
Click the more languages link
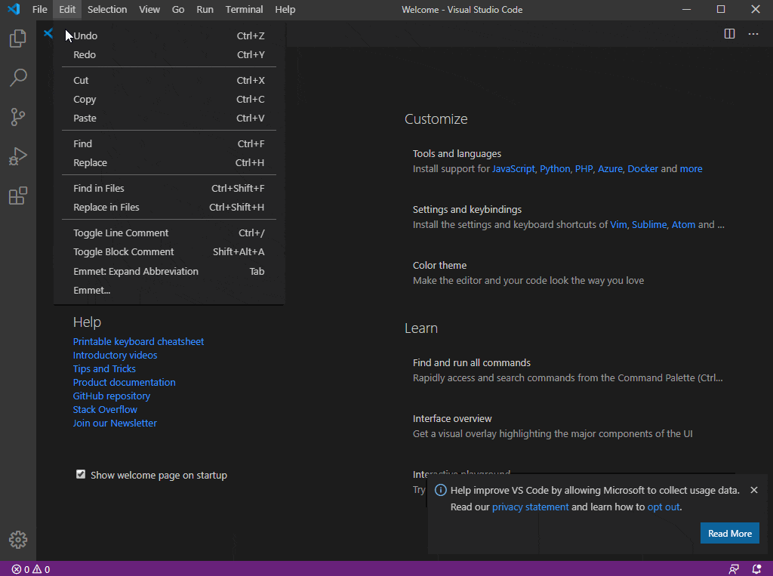pos(691,168)
